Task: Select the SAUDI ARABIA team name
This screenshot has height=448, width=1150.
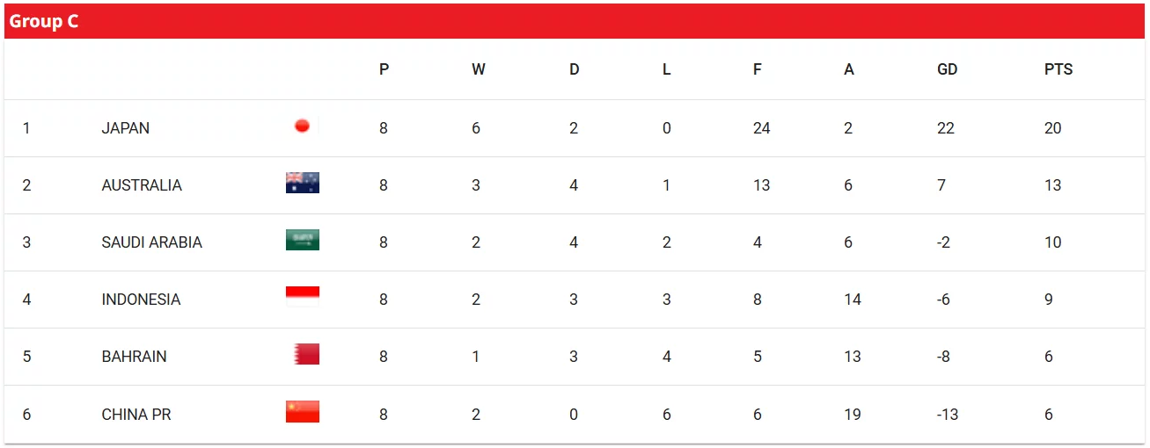Action: 152,242
